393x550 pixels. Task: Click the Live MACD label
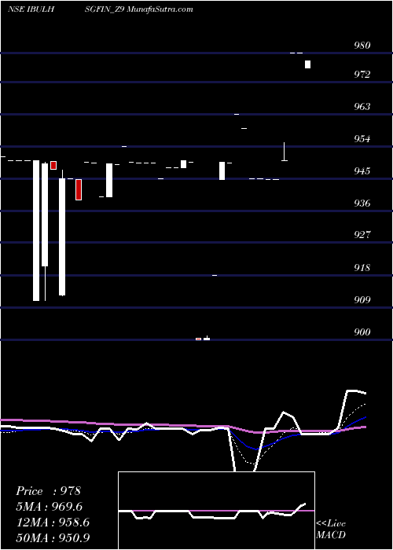331,529
